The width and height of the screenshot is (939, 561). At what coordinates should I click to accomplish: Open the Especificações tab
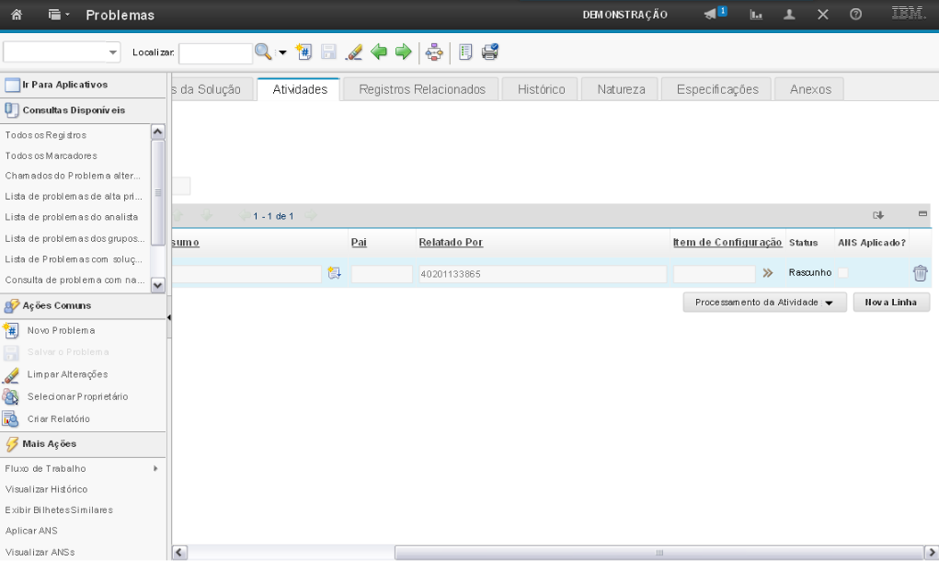717,89
